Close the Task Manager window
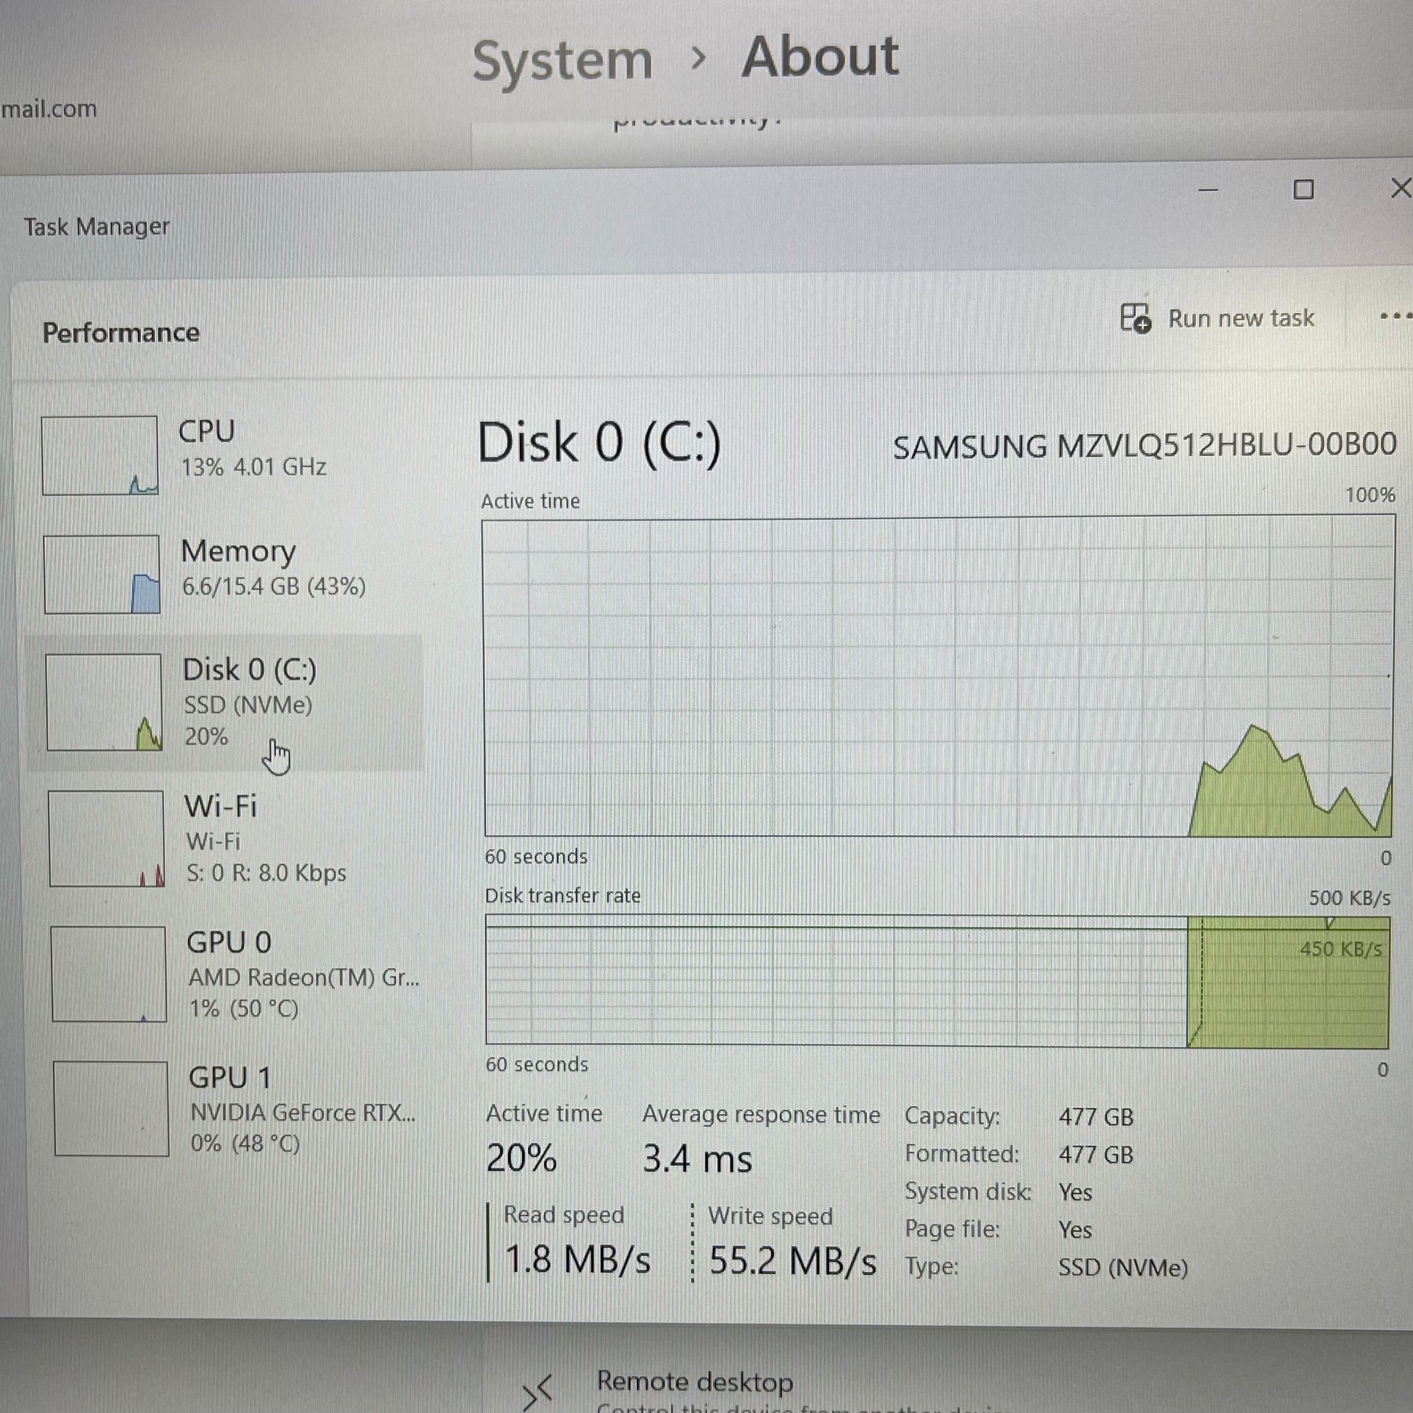 click(1400, 189)
